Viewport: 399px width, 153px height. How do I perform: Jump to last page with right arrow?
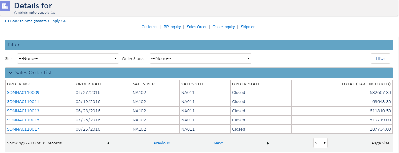click(x=268, y=143)
